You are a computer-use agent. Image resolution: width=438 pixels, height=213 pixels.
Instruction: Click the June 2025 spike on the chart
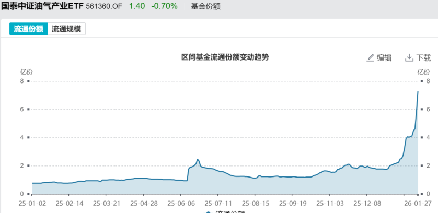[x=198, y=160]
